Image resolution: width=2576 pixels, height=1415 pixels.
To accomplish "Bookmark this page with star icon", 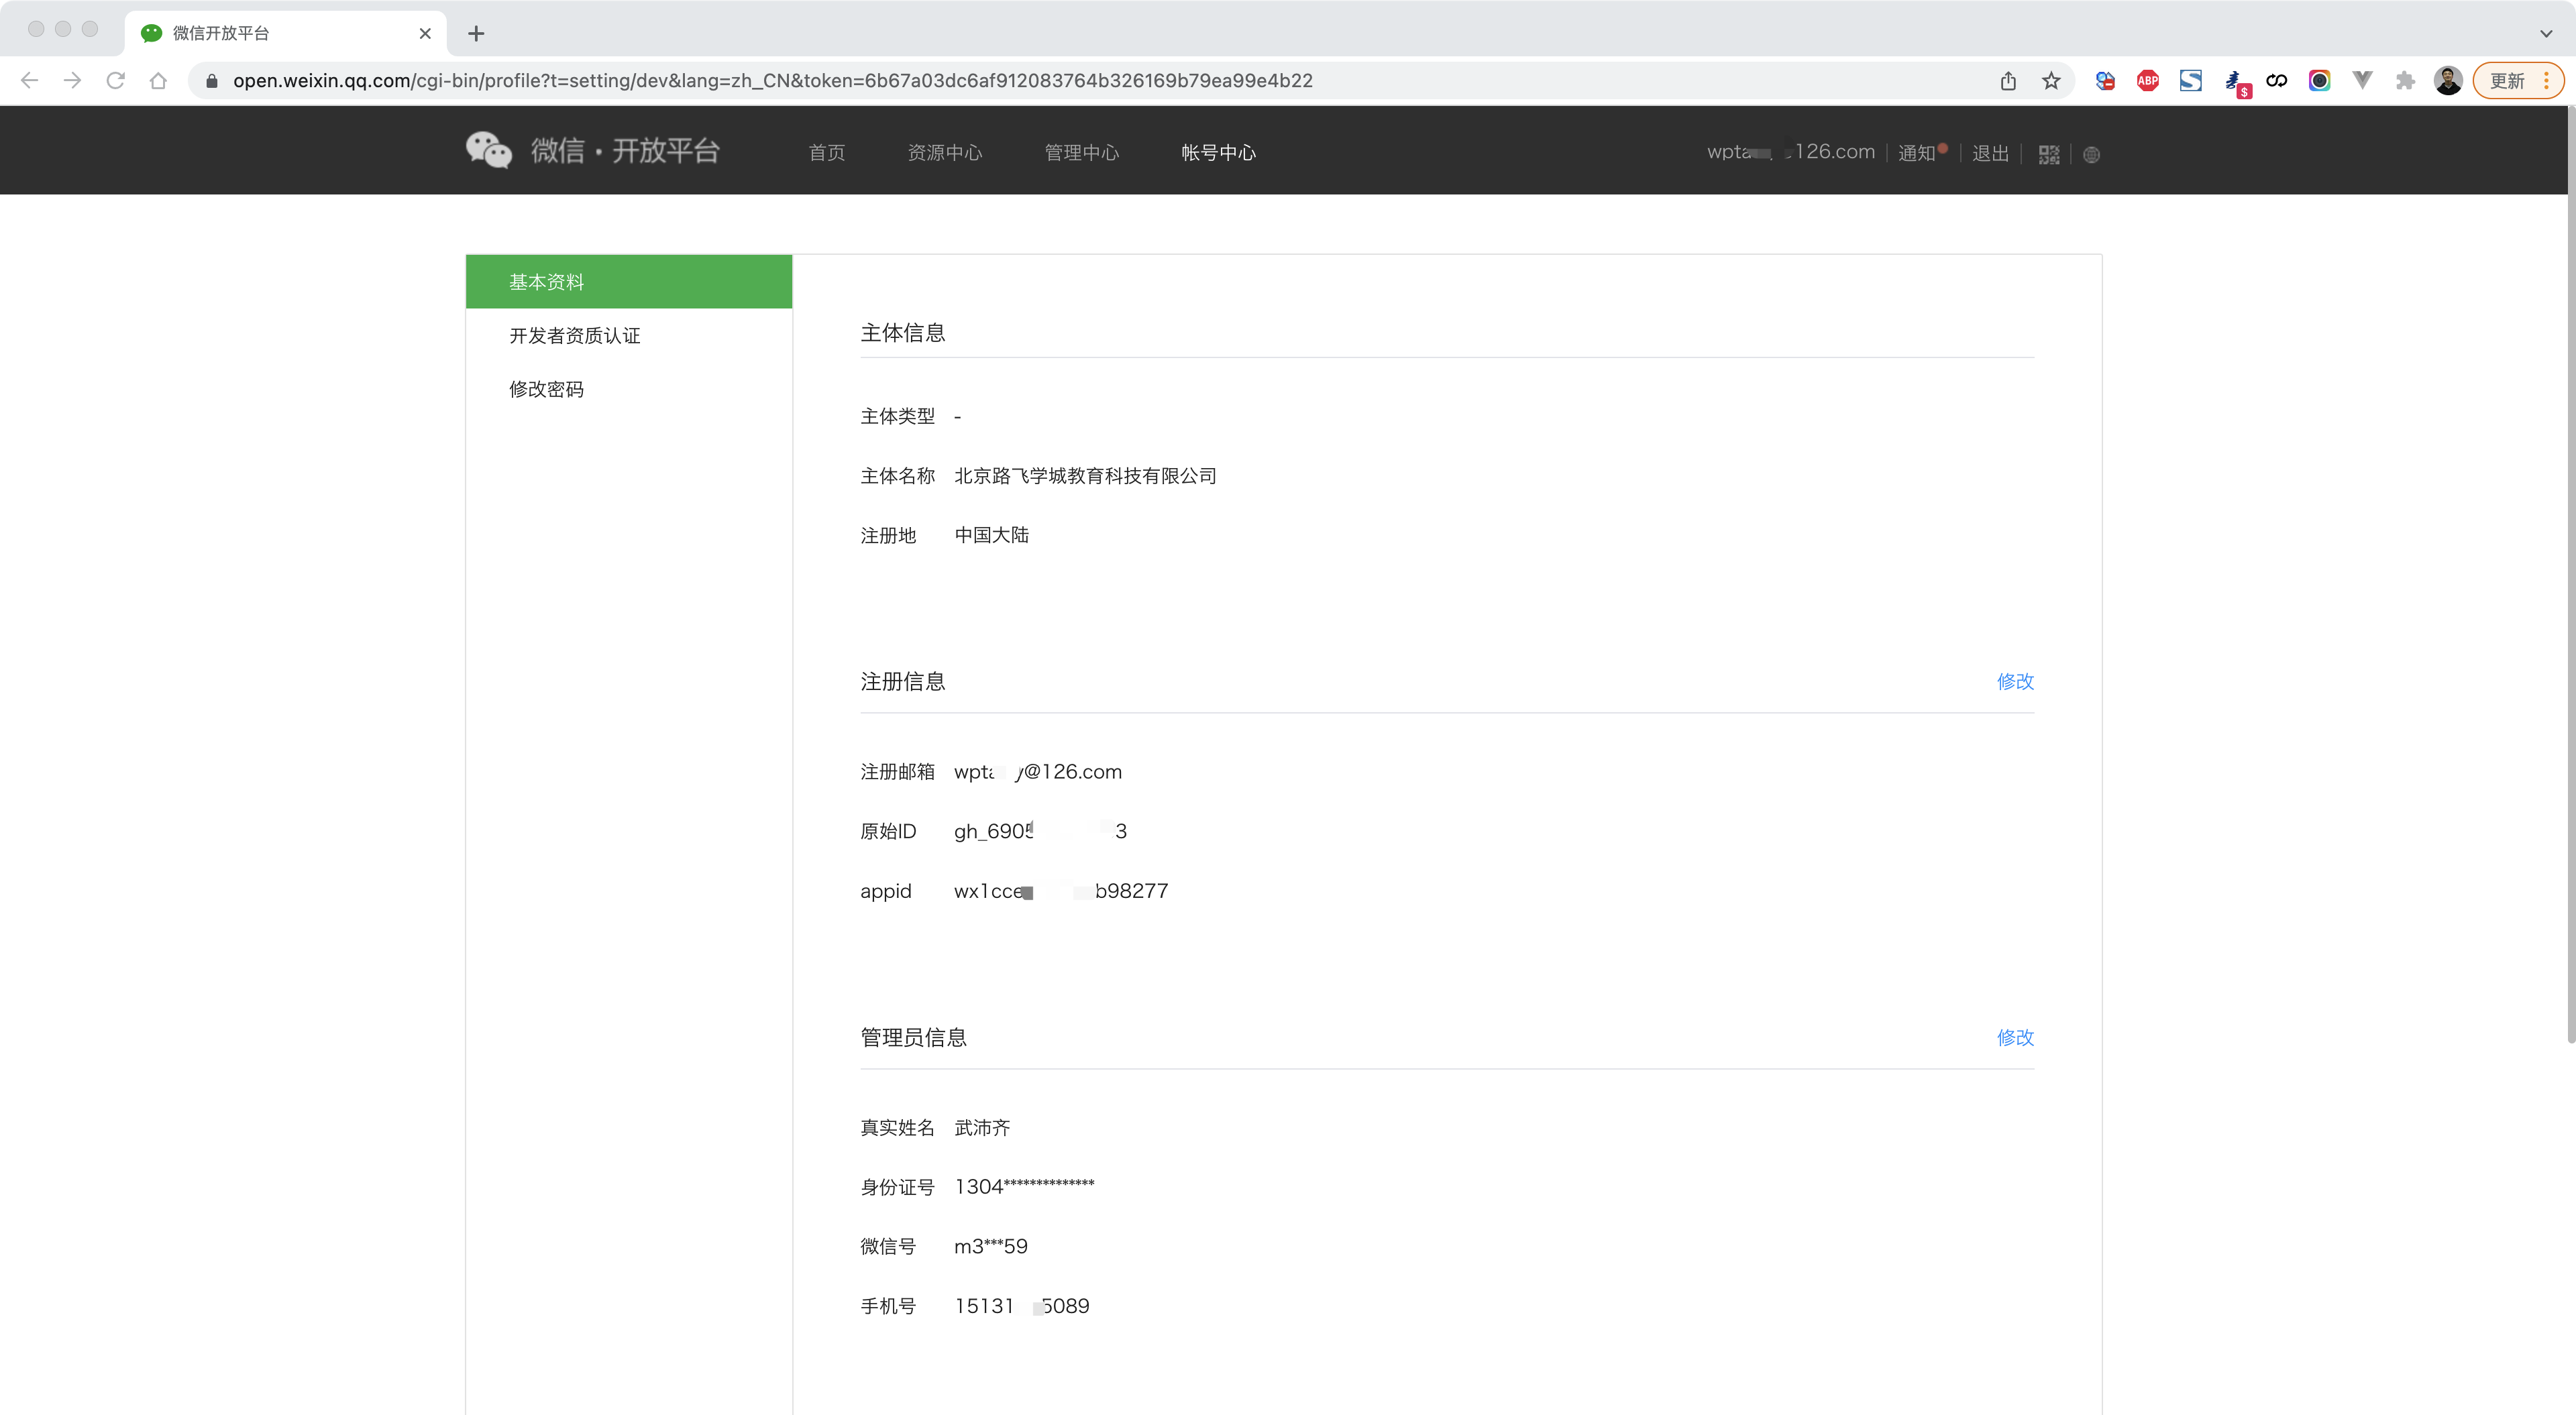I will tap(2051, 81).
